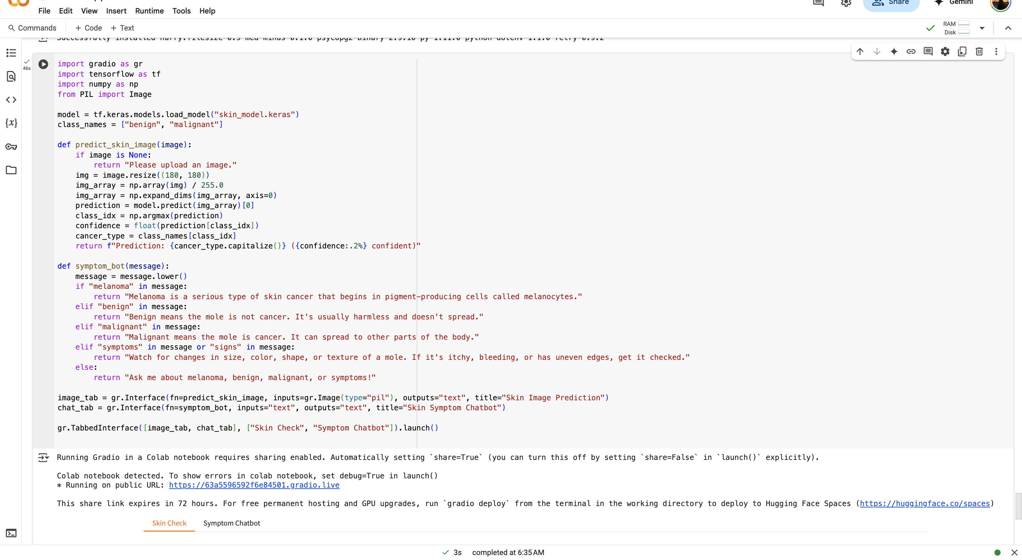The image size is (1022, 560).
Task: Add a new Code cell
Action: pyautogui.click(x=88, y=28)
